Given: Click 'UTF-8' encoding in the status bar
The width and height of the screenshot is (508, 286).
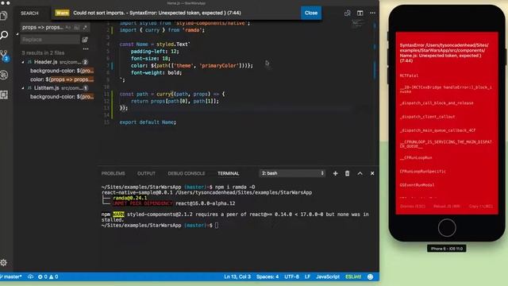Looking at the screenshot, I should pos(291,276).
